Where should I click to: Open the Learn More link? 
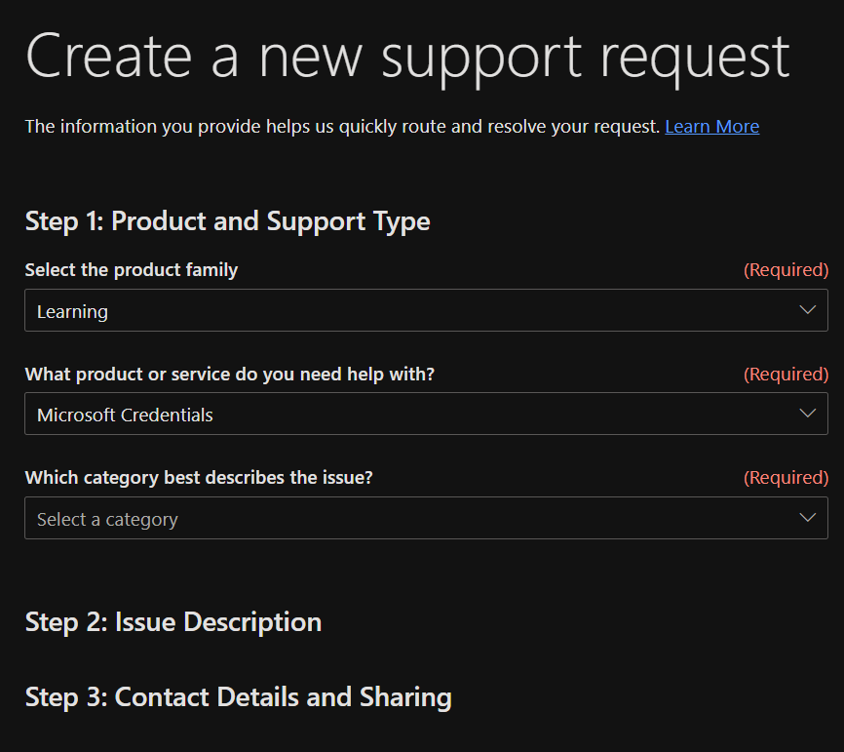711,127
